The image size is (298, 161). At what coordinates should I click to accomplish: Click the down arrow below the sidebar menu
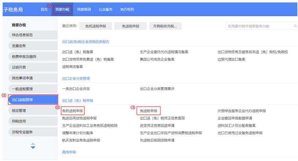[33, 148]
